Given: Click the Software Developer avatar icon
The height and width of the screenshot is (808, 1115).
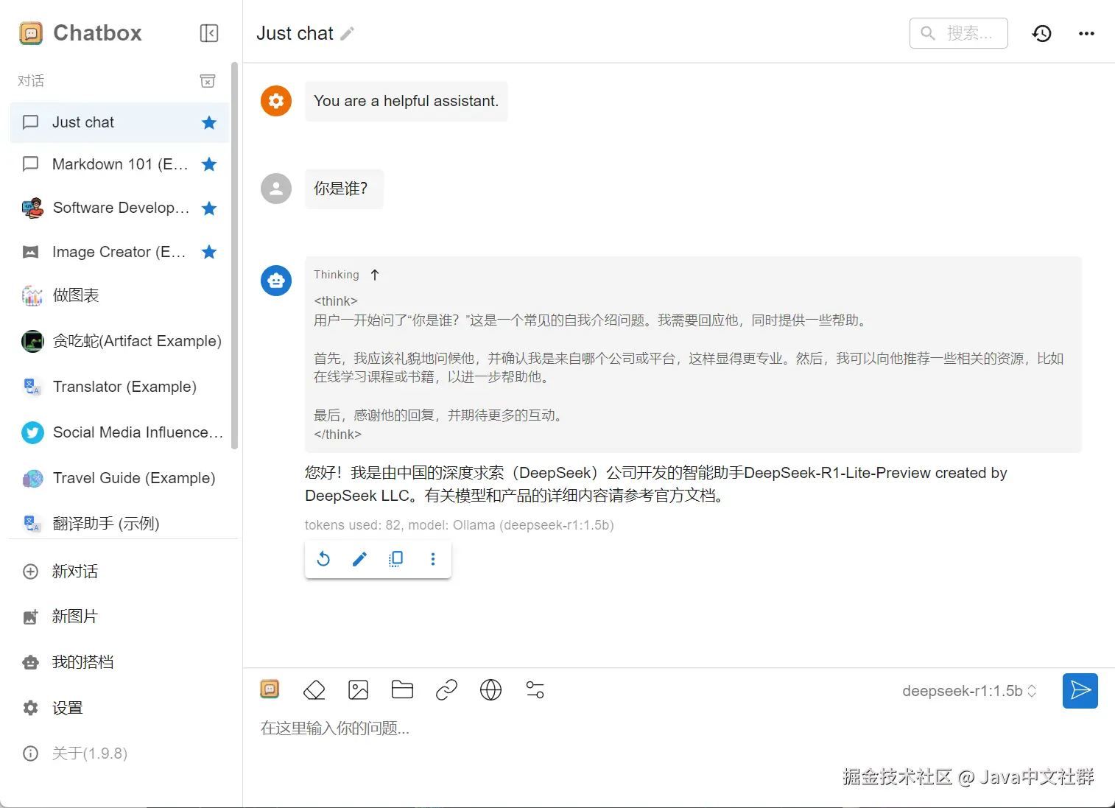Looking at the screenshot, I should tap(32, 208).
